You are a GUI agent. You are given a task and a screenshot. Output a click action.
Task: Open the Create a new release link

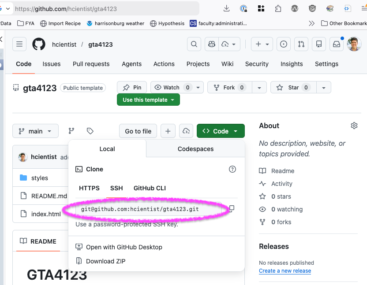285,271
